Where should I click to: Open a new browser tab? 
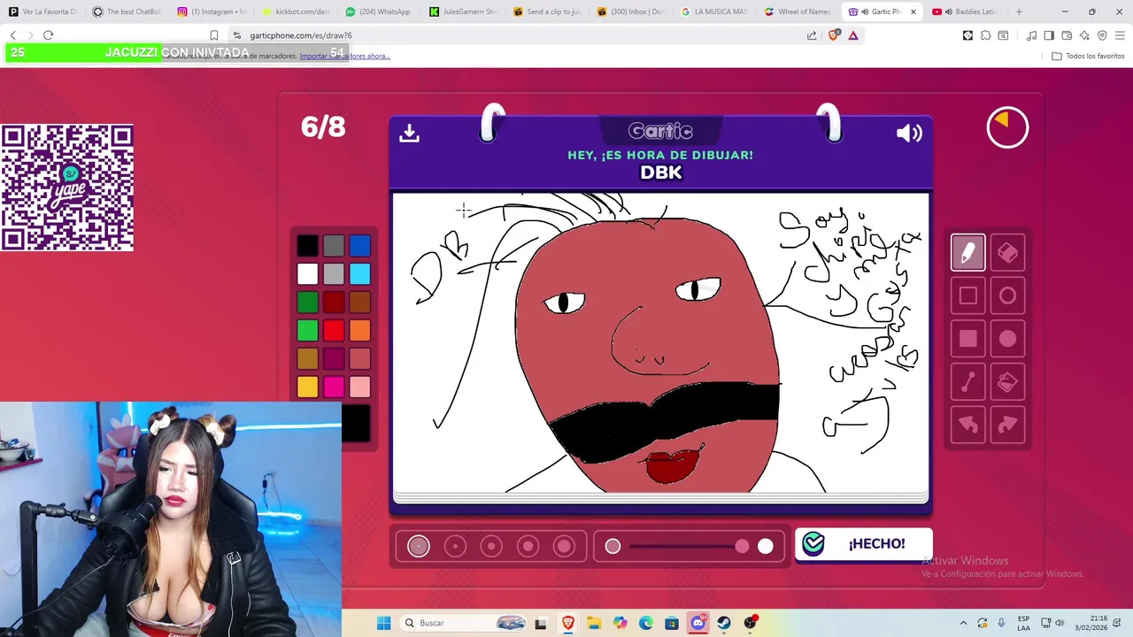[x=1019, y=12]
